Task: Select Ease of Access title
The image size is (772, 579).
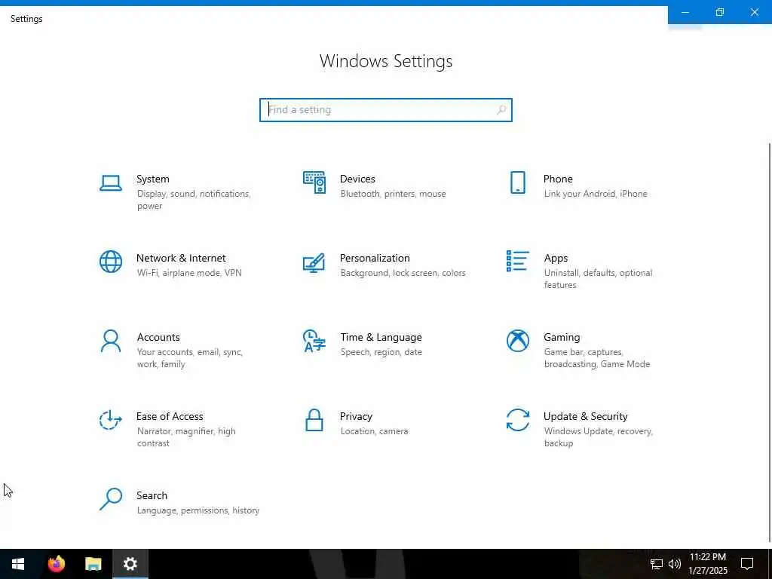Action: pos(170,416)
